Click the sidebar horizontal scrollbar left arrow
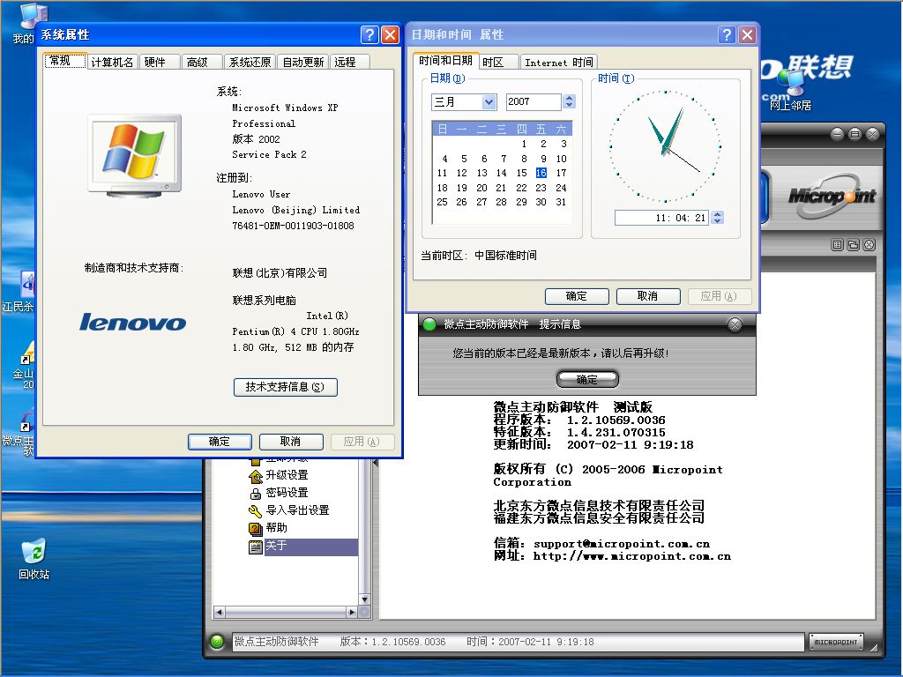 point(219,613)
